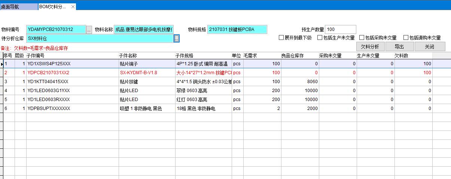Open warehouse picker beside 待分析仓库 field

tap(177, 38)
